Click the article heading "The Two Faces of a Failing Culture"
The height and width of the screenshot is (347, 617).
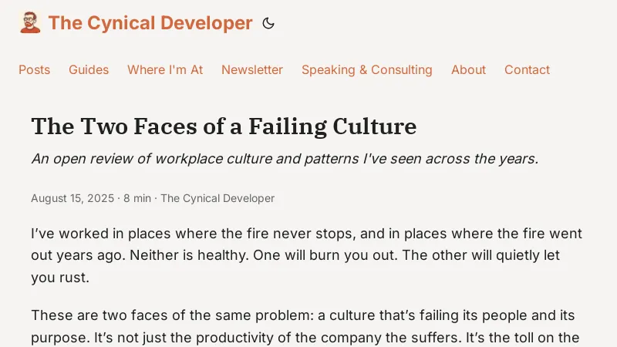pyautogui.click(x=224, y=126)
